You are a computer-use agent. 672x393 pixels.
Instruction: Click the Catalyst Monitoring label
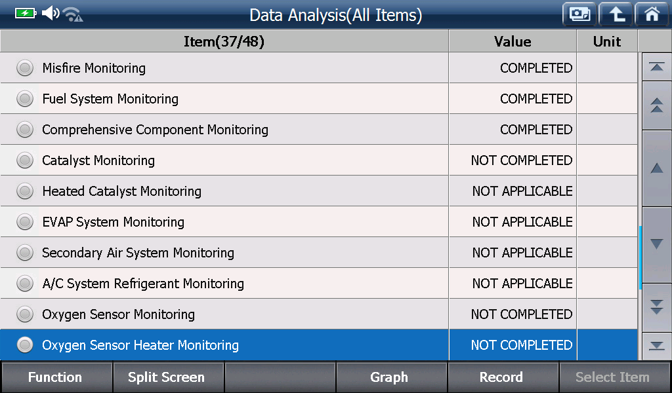(x=98, y=160)
